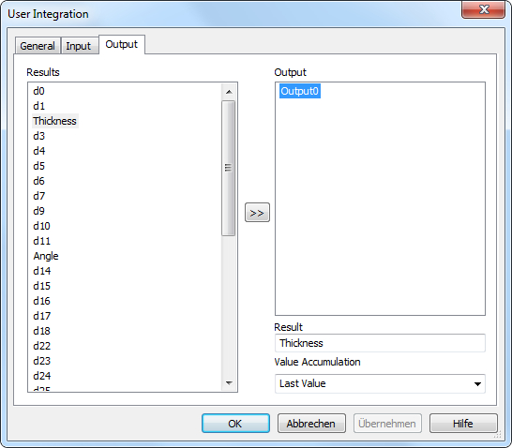
Task: Switch to the Input tab
Action: [x=79, y=46]
